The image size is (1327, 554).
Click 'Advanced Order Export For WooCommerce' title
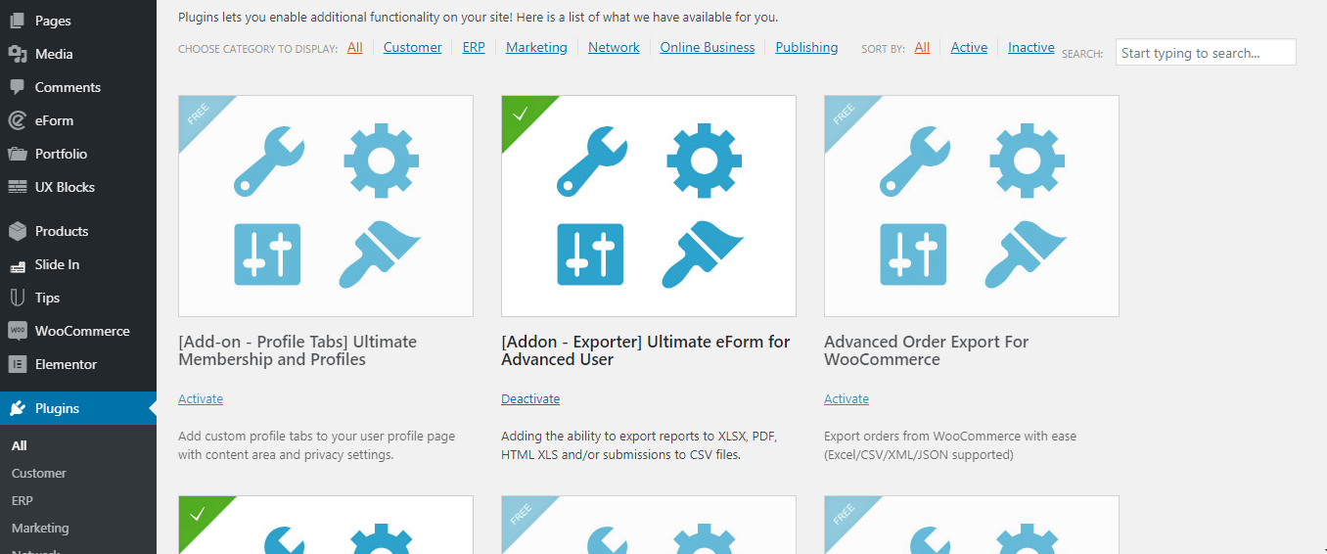[927, 350]
